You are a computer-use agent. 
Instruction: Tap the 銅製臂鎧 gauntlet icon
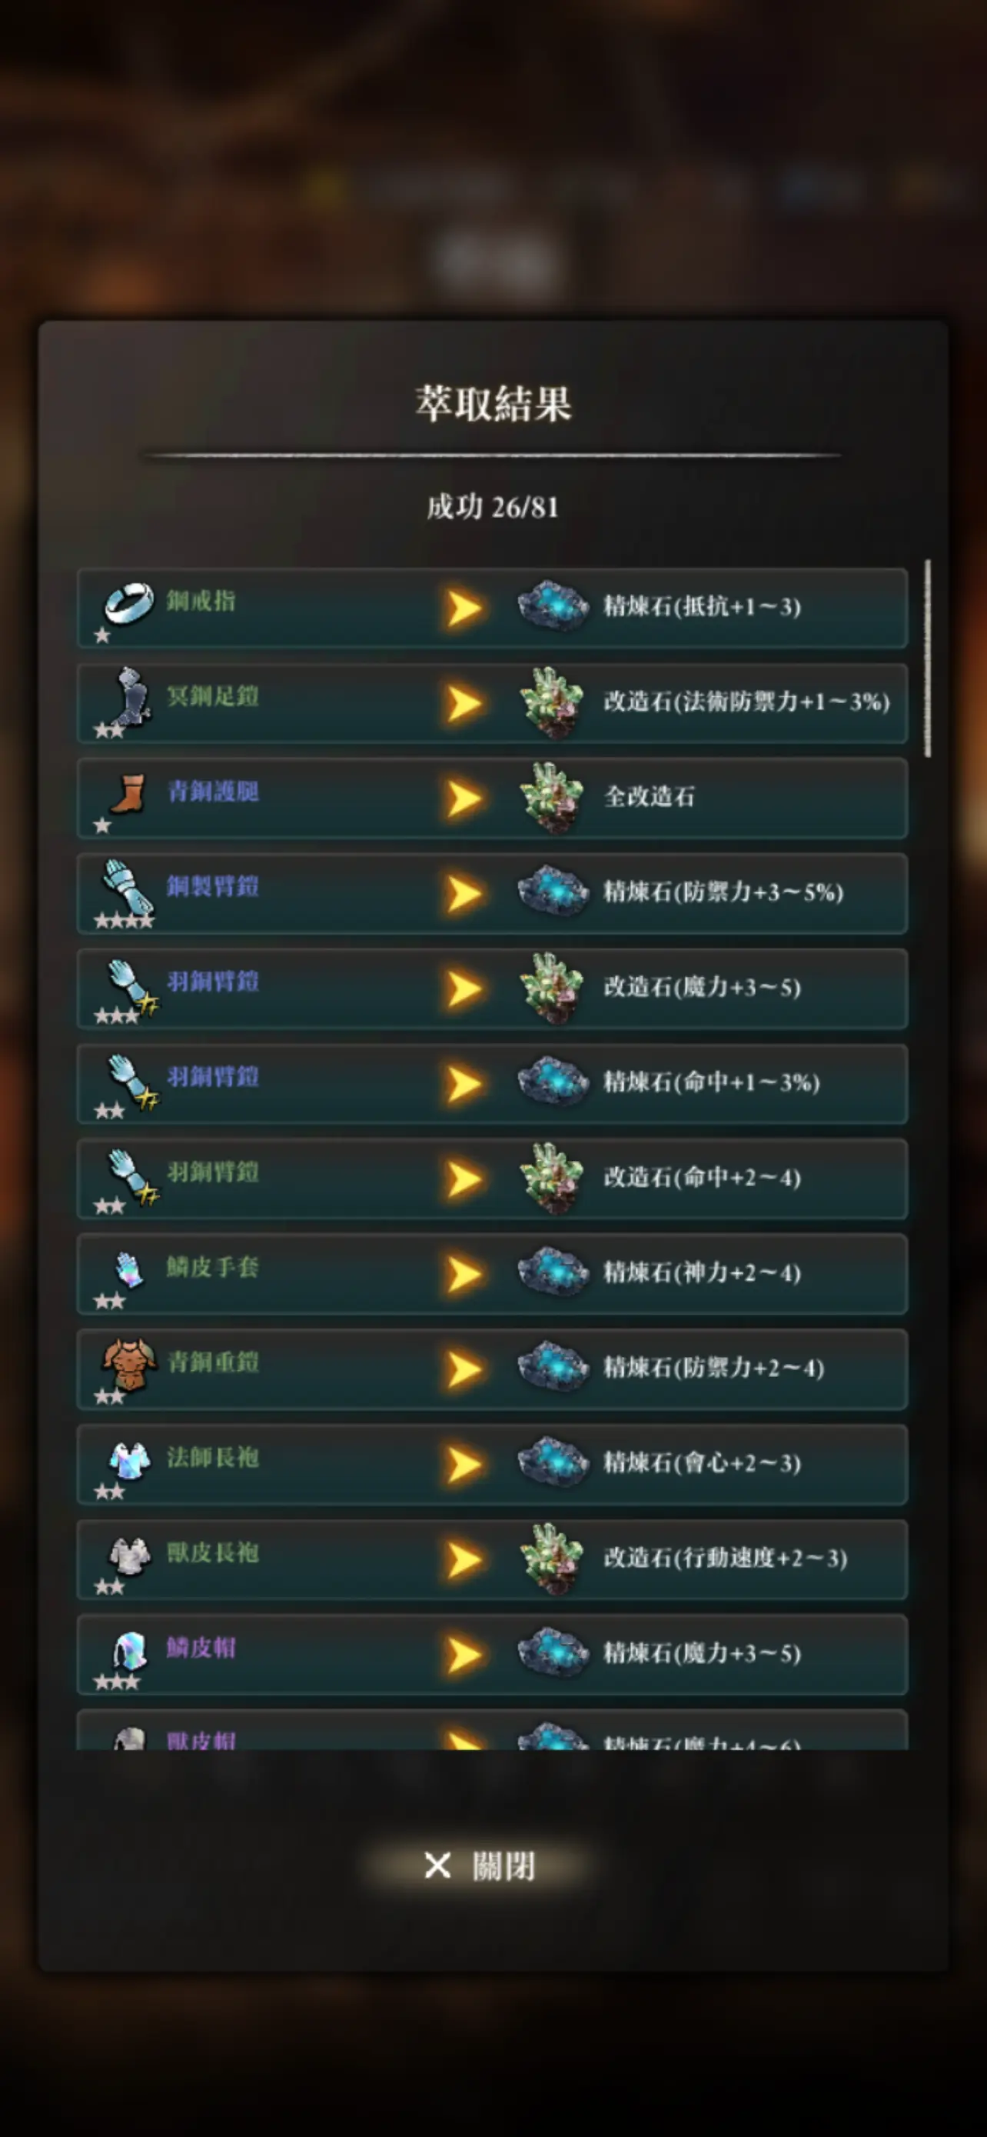(x=126, y=888)
